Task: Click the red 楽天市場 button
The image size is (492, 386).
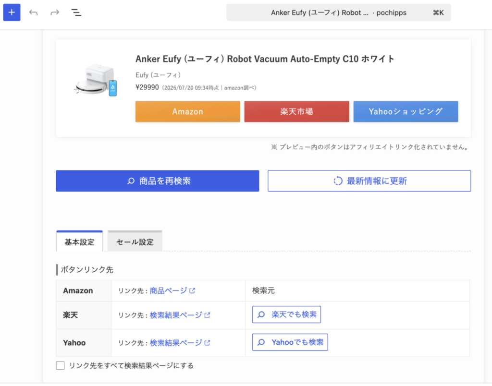Action: [x=296, y=111]
